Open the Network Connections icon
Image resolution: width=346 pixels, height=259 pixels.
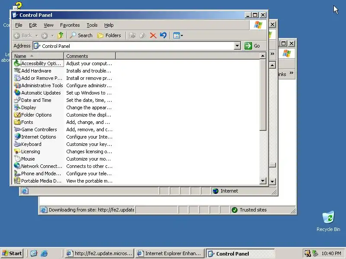[x=17, y=166]
